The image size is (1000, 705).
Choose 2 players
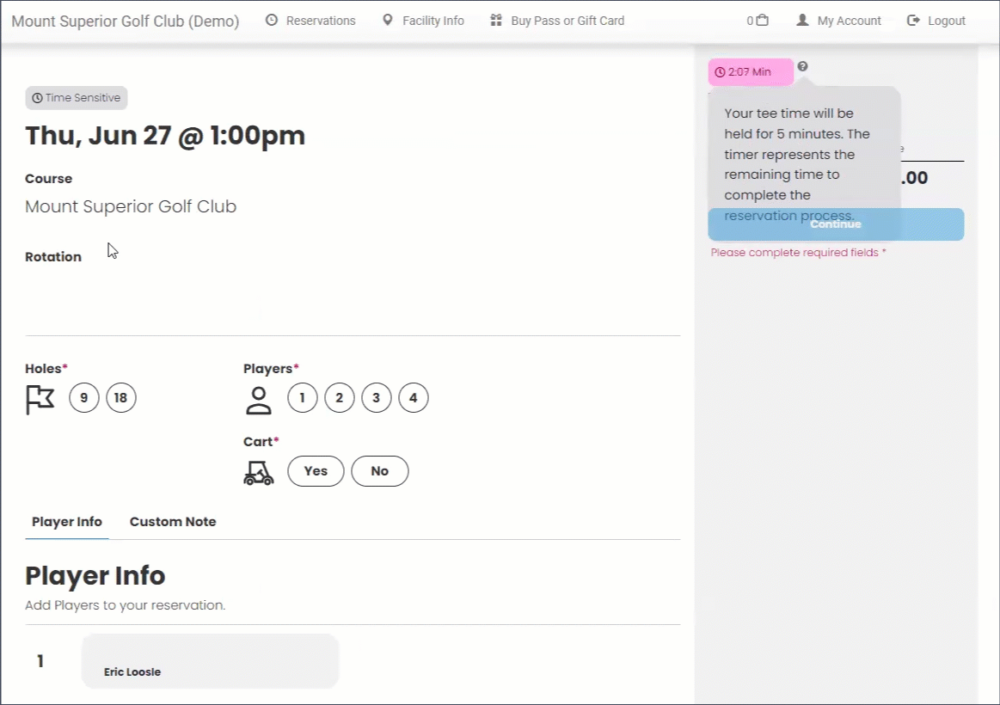(x=340, y=398)
